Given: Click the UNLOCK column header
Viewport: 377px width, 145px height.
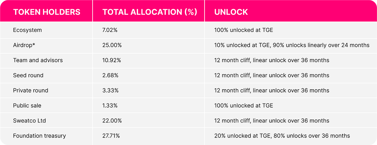Looking at the screenshot, I should [231, 12].
